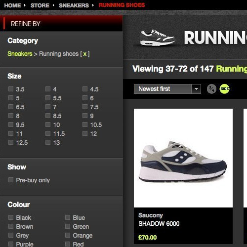
Task: Check size 3.5 checkbox
Action: pyautogui.click(x=11, y=89)
